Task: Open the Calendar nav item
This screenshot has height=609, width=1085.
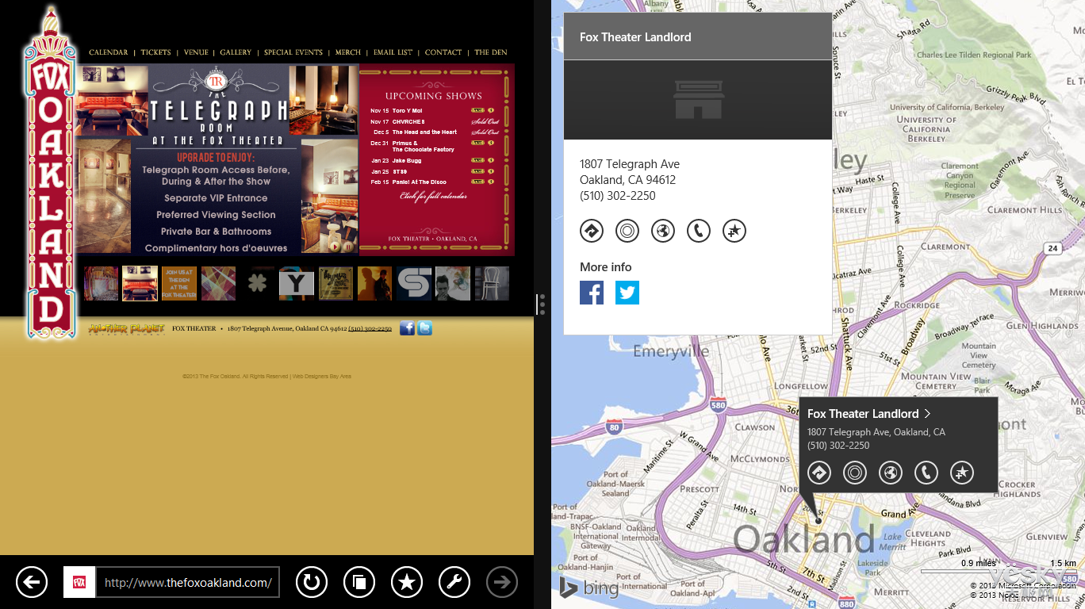Action: (x=109, y=52)
